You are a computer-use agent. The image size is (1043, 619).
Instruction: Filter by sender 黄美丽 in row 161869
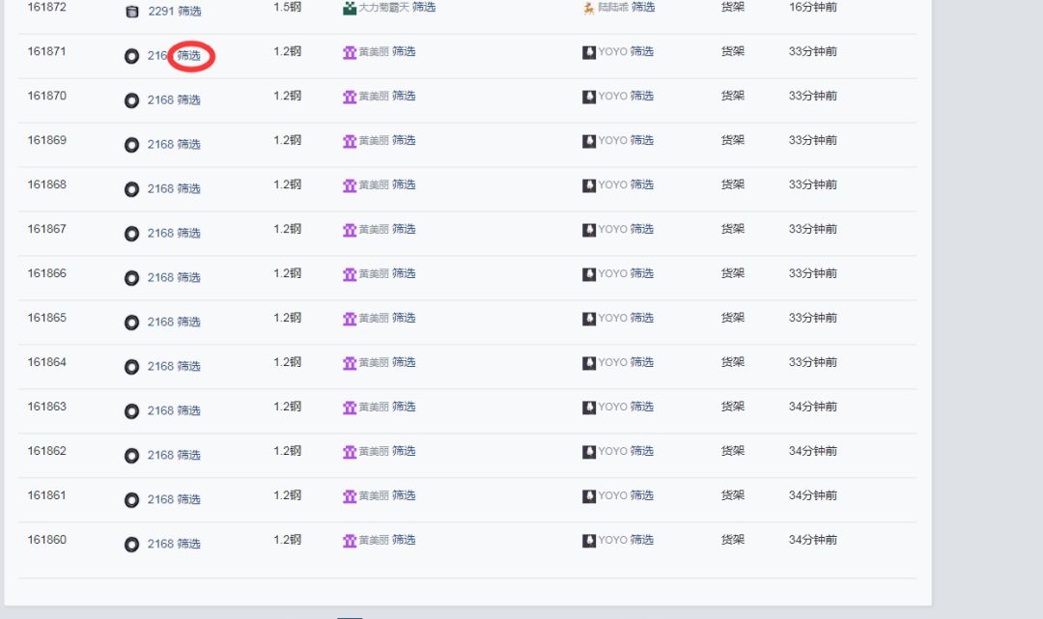point(404,140)
